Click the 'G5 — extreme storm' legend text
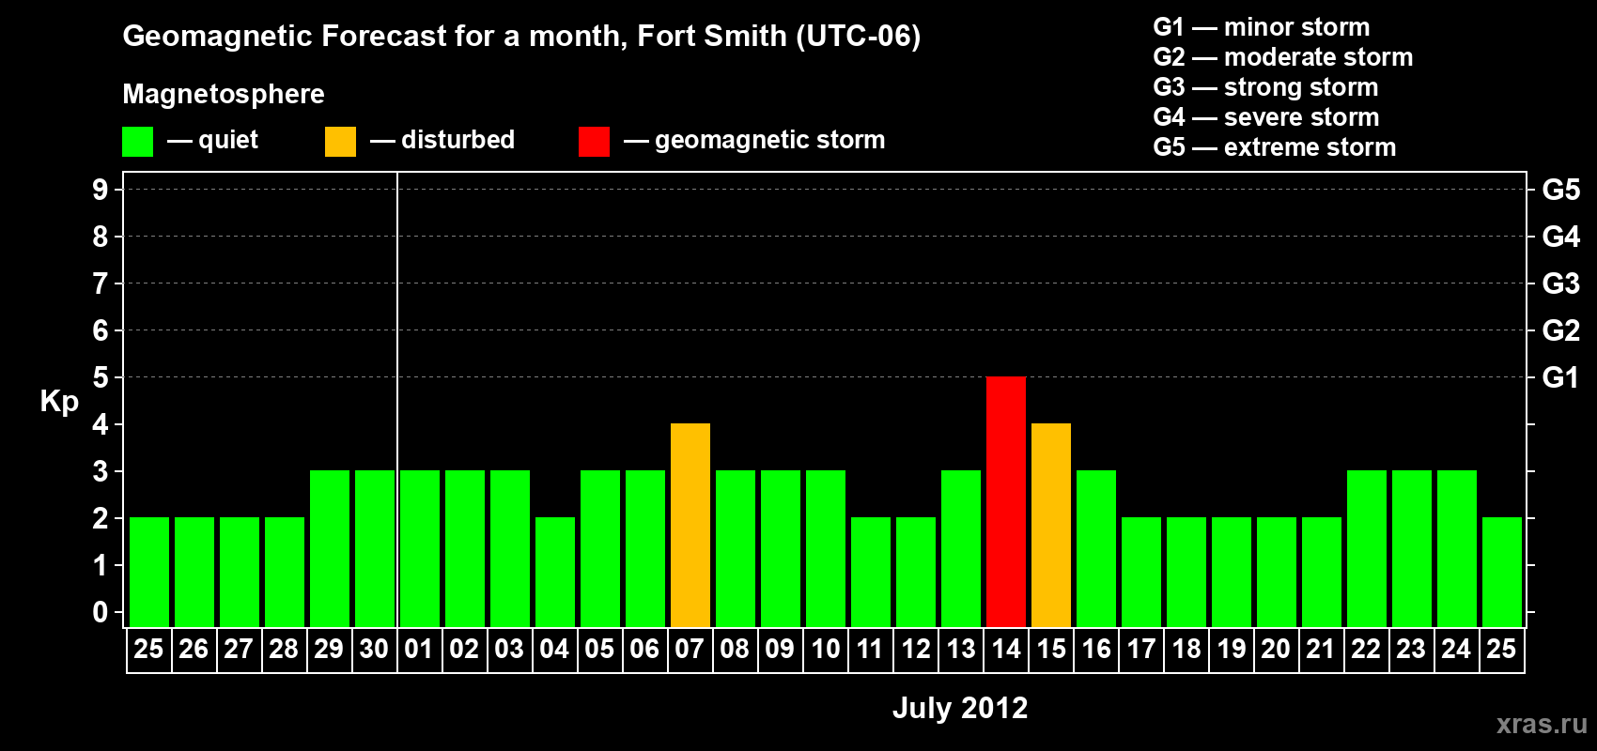 [x=1275, y=147]
